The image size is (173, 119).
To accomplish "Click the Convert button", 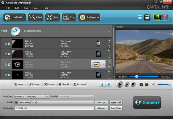I will [x=147, y=102].
